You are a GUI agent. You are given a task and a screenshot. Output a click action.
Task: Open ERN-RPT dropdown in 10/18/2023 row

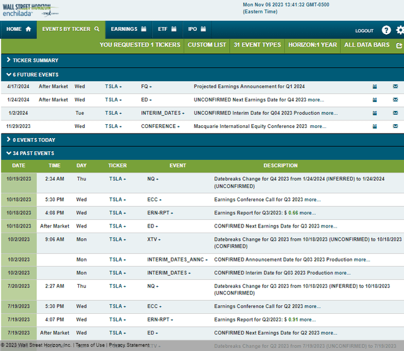pos(160,213)
